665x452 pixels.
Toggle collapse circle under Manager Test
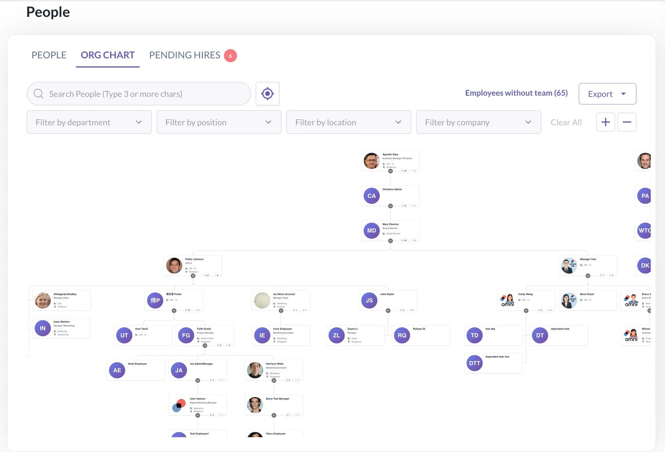(588, 276)
